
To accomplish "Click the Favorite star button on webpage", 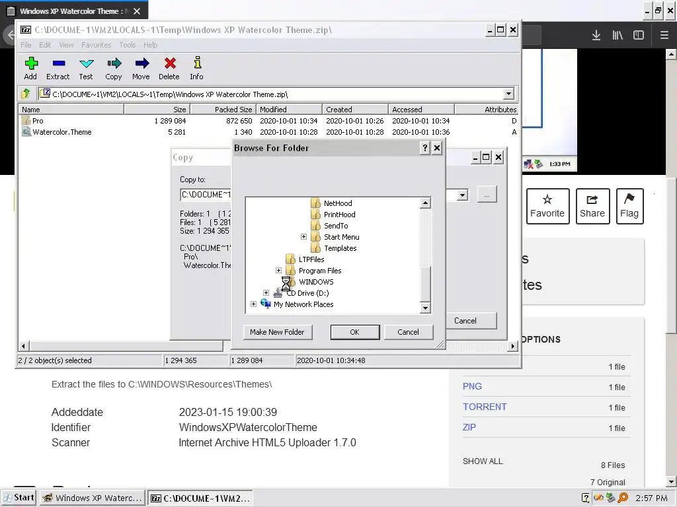I will 547,206.
